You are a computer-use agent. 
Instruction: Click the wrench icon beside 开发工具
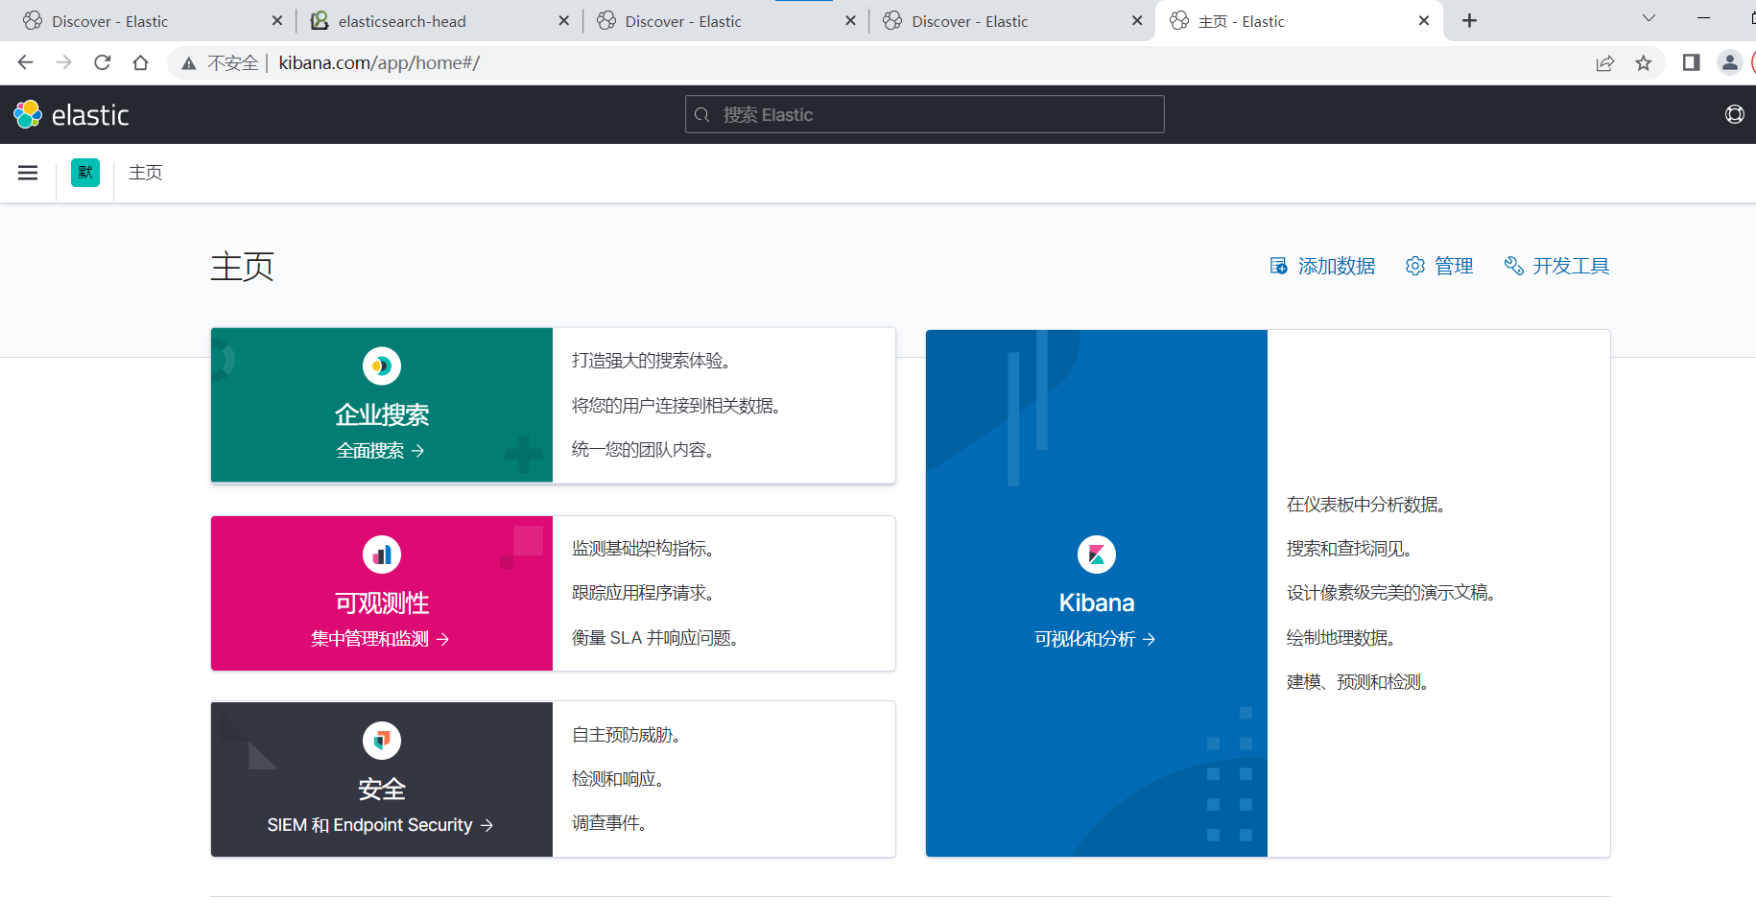click(x=1513, y=266)
